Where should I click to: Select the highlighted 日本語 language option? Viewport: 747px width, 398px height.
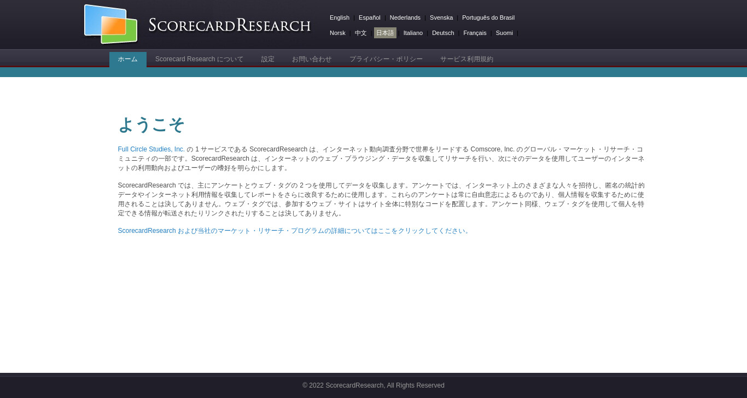[x=385, y=33]
